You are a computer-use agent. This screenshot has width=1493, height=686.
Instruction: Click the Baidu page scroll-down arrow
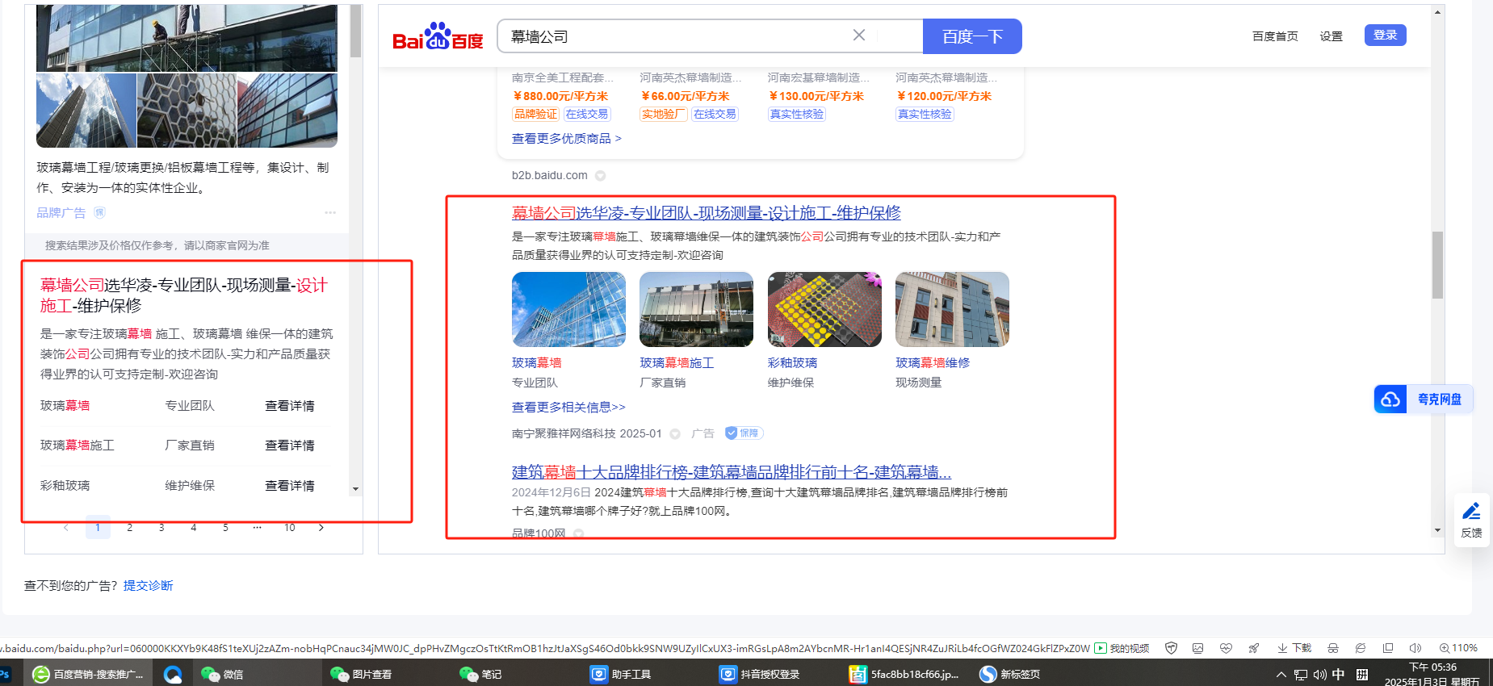coord(1438,530)
